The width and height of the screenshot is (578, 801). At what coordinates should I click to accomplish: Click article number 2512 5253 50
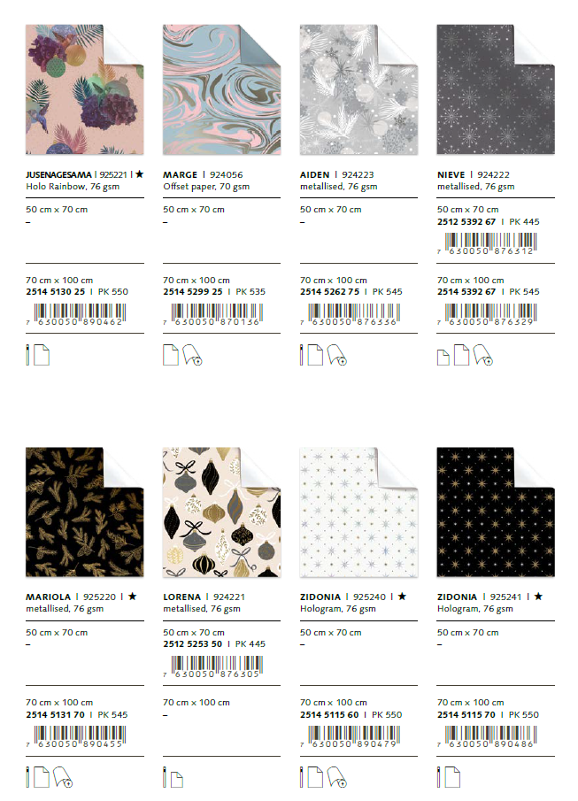(x=193, y=643)
